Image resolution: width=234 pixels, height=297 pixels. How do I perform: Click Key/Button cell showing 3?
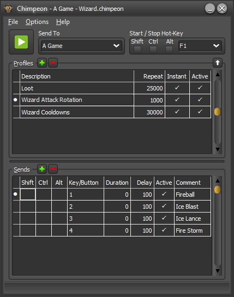(x=86, y=219)
